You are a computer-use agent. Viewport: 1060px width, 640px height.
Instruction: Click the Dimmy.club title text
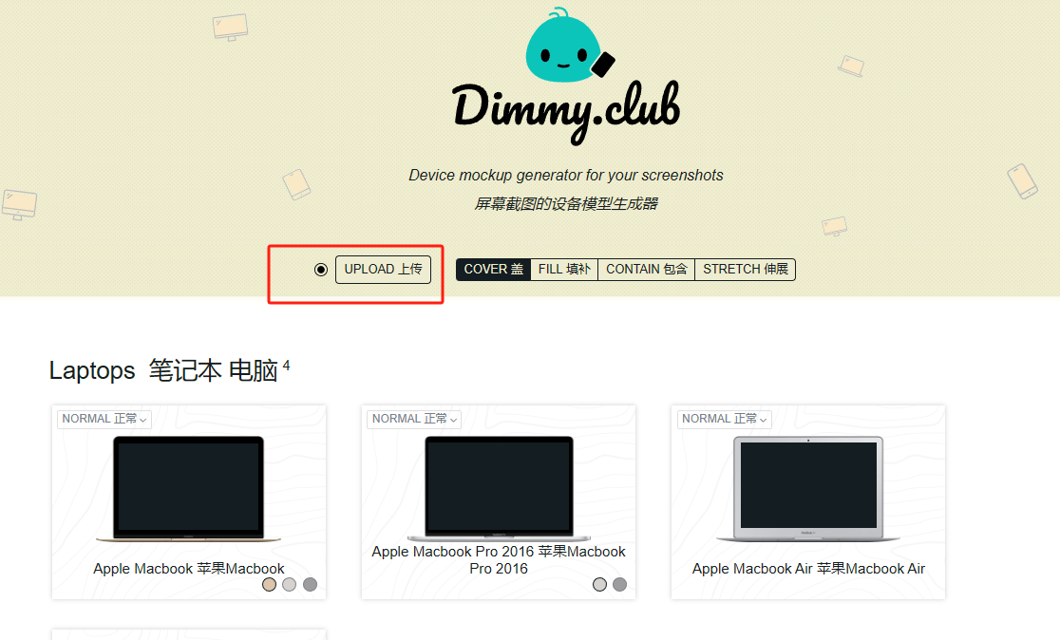pyautogui.click(x=566, y=105)
